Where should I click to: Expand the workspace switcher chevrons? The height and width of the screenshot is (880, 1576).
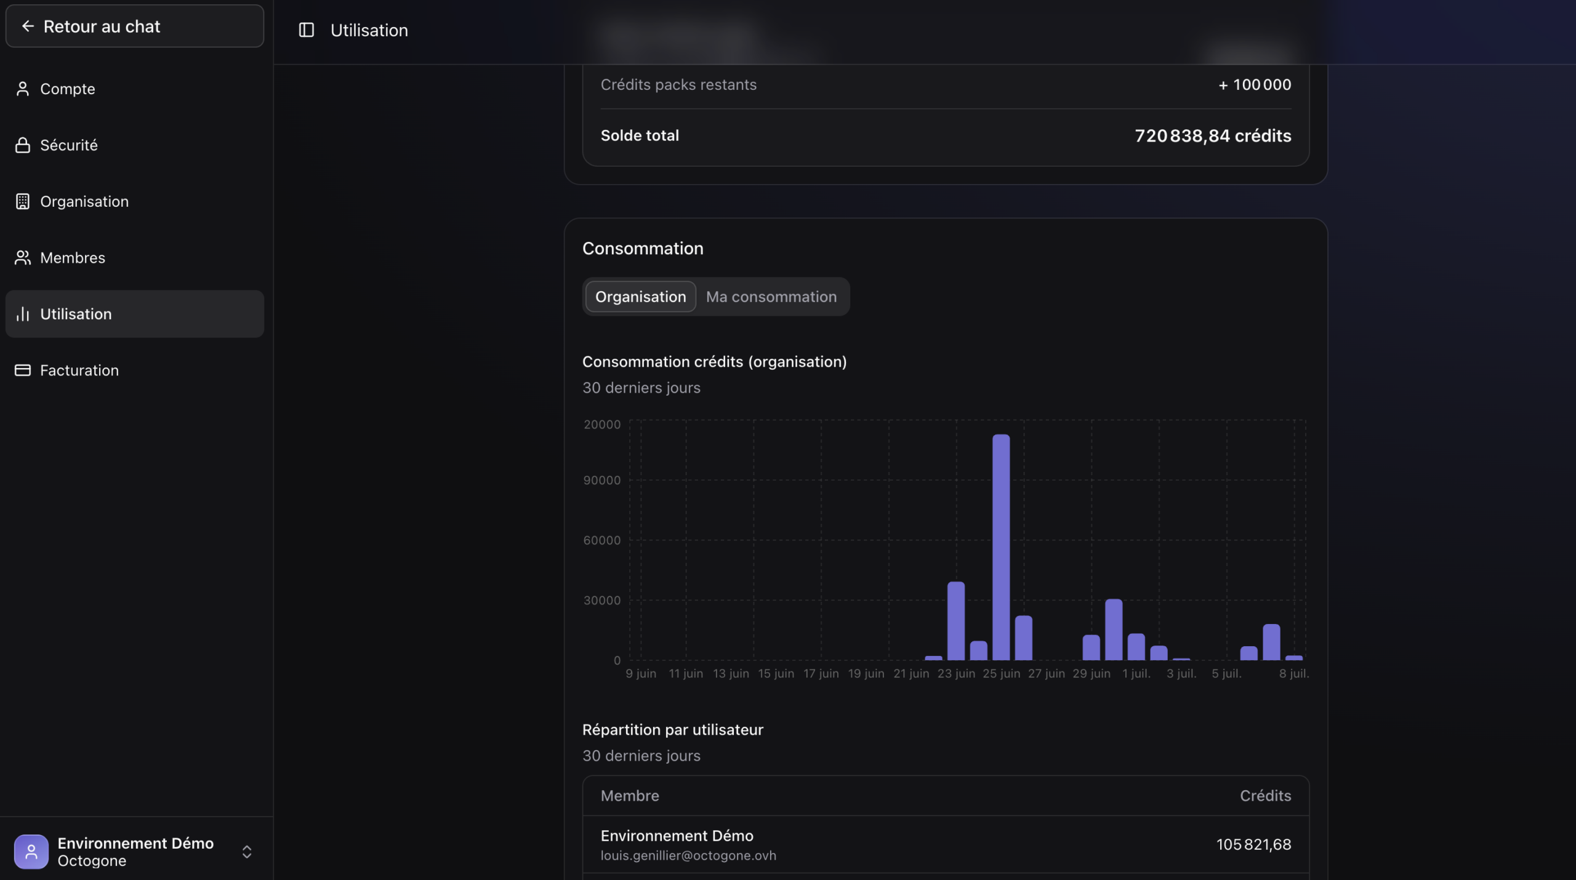[247, 852]
